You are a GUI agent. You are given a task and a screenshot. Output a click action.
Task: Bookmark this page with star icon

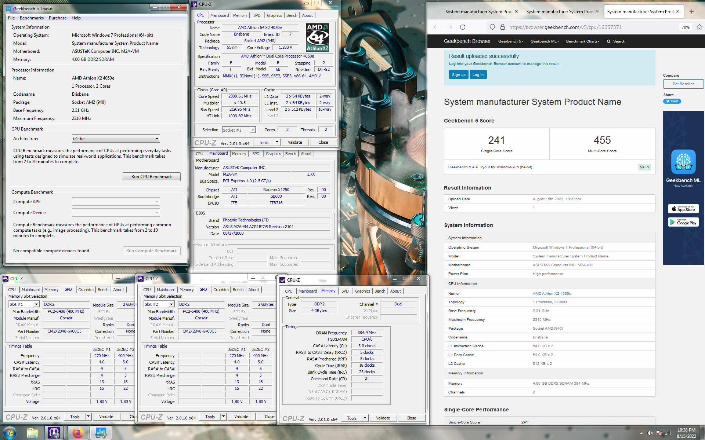[699, 27]
